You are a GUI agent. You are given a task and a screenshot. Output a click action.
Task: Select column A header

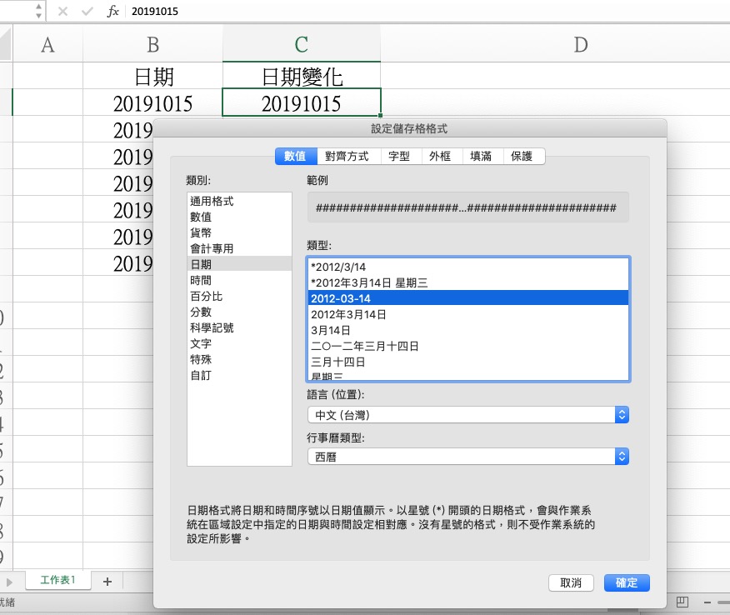click(x=47, y=44)
